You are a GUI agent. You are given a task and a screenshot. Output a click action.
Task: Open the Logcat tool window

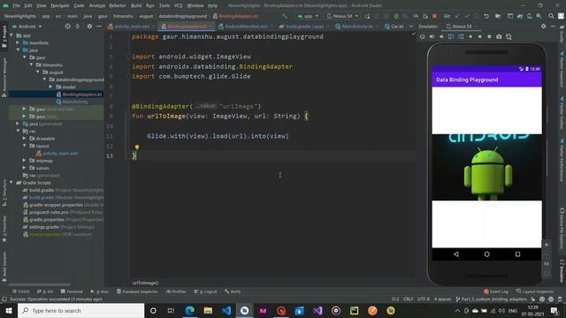pos(205,291)
